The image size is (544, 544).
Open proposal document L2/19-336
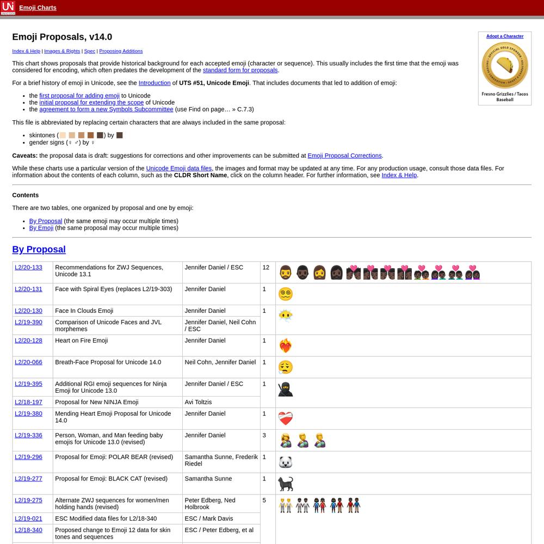pyautogui.click(x=28, y=435)
